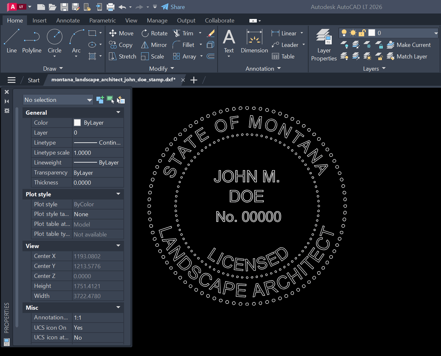Screen dimensions: 441x356
Task: Open the Layers panel flyout
Action: click(374, 68)
